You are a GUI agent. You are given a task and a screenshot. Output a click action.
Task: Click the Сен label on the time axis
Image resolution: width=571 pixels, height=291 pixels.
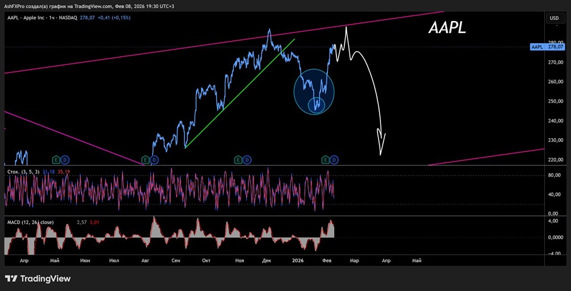176,260
